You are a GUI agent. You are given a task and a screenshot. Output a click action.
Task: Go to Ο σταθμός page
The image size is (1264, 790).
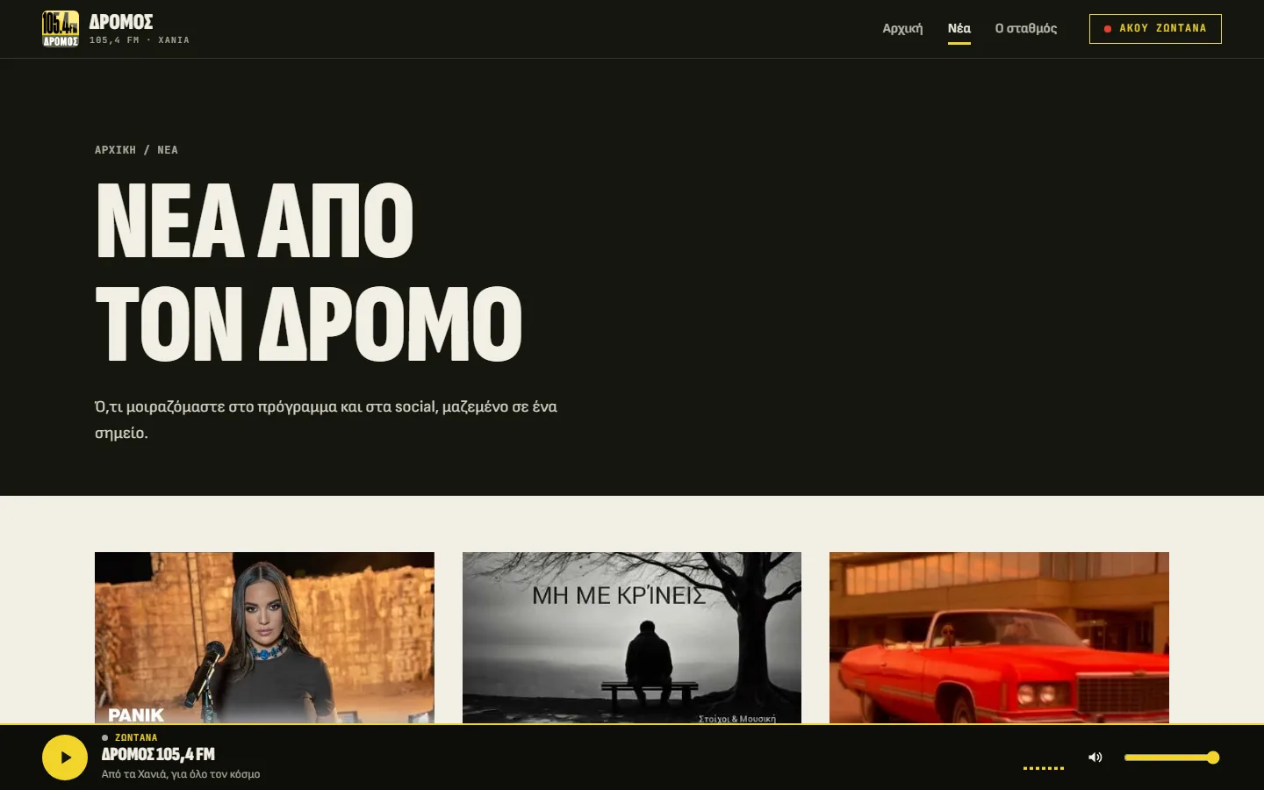click(1026, 28)
